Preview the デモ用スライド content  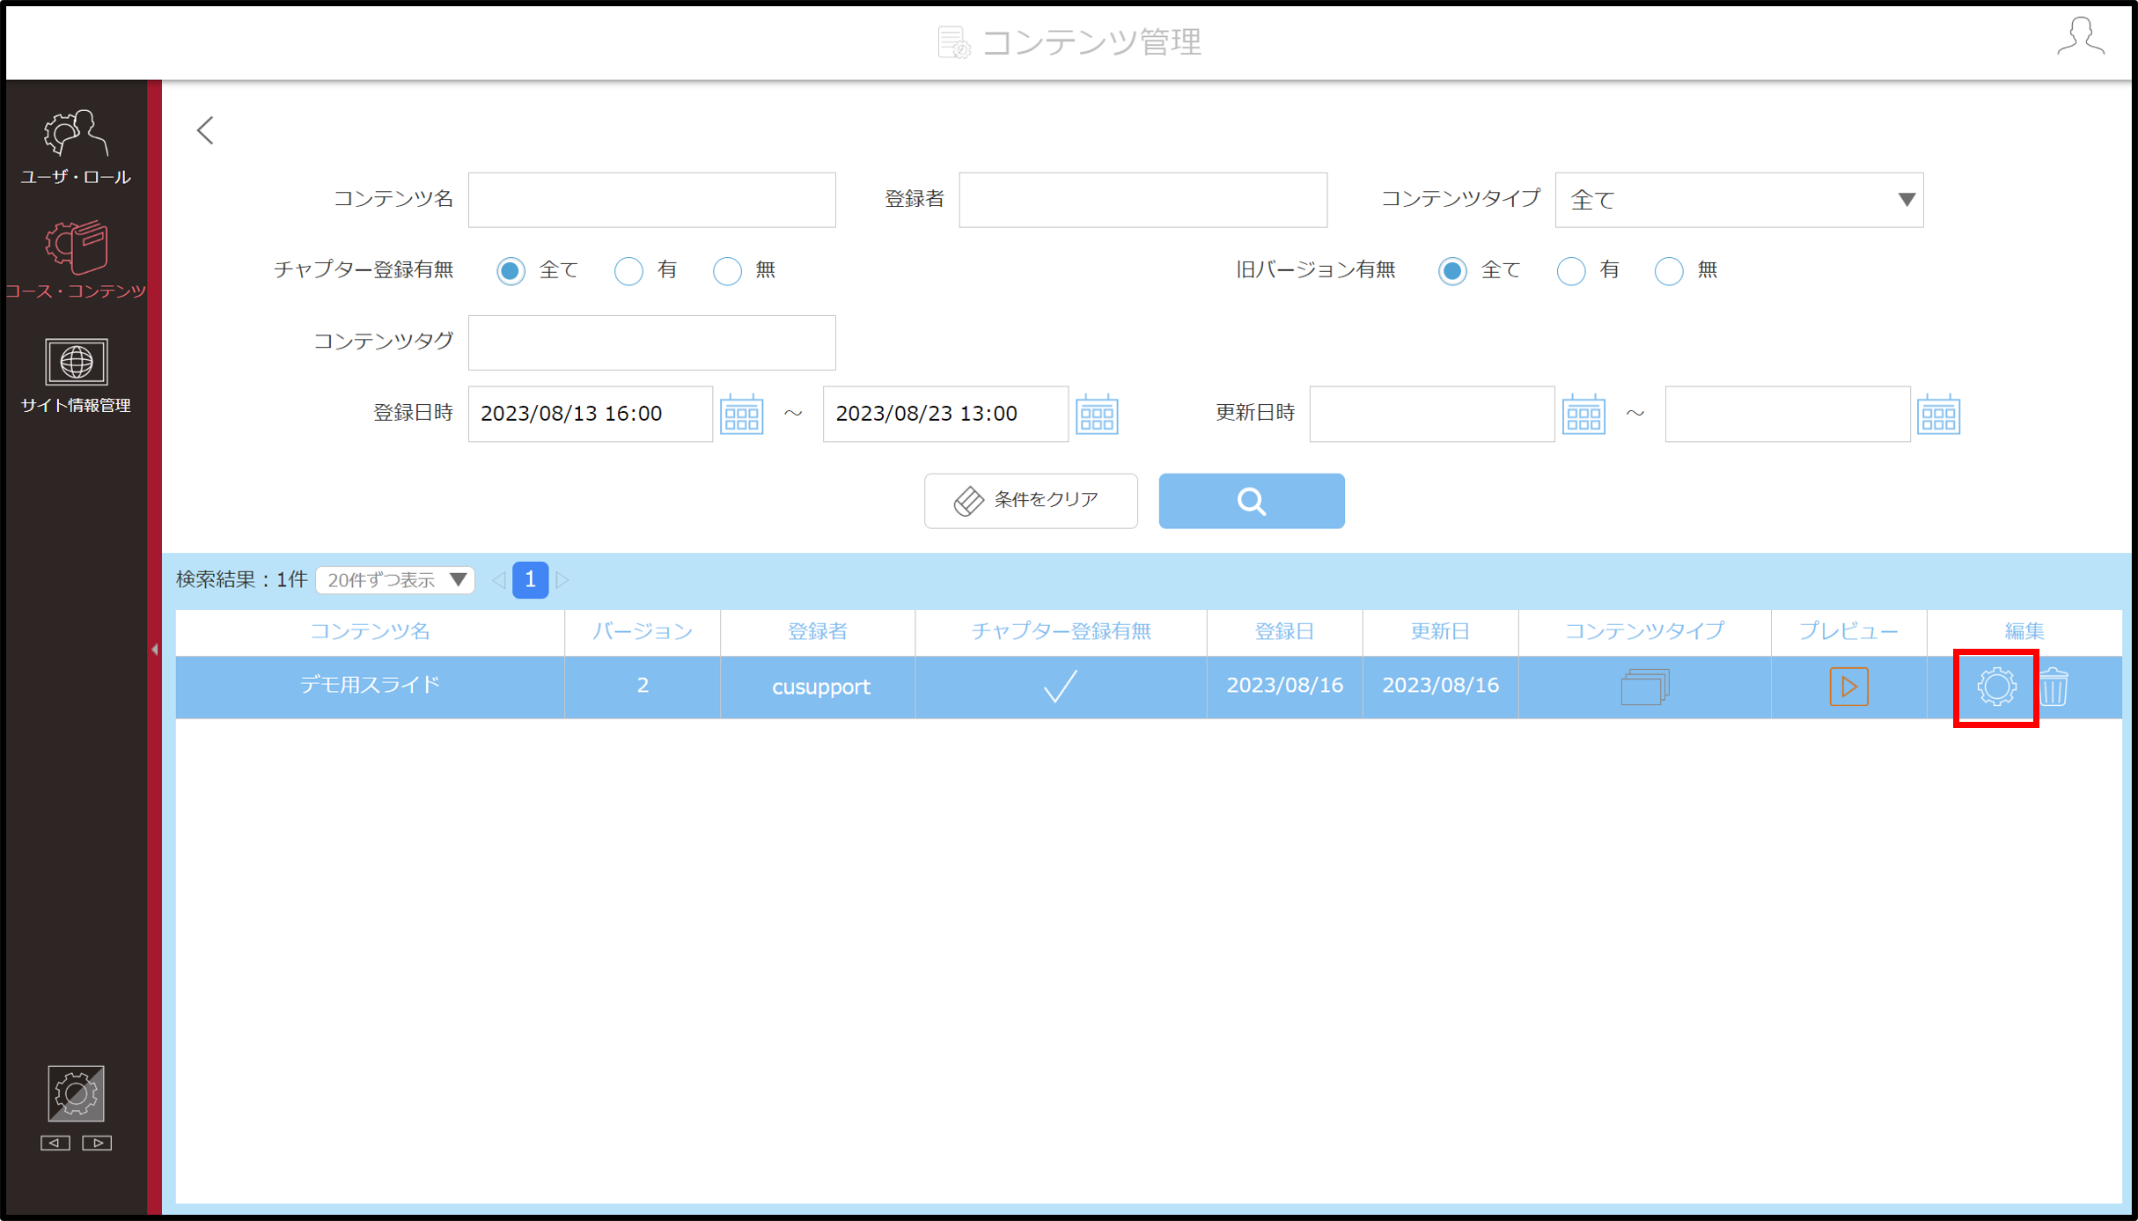pos(1848,686)
